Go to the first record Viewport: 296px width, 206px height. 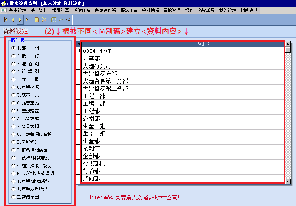pyautogui.click(x=6, y=20)
